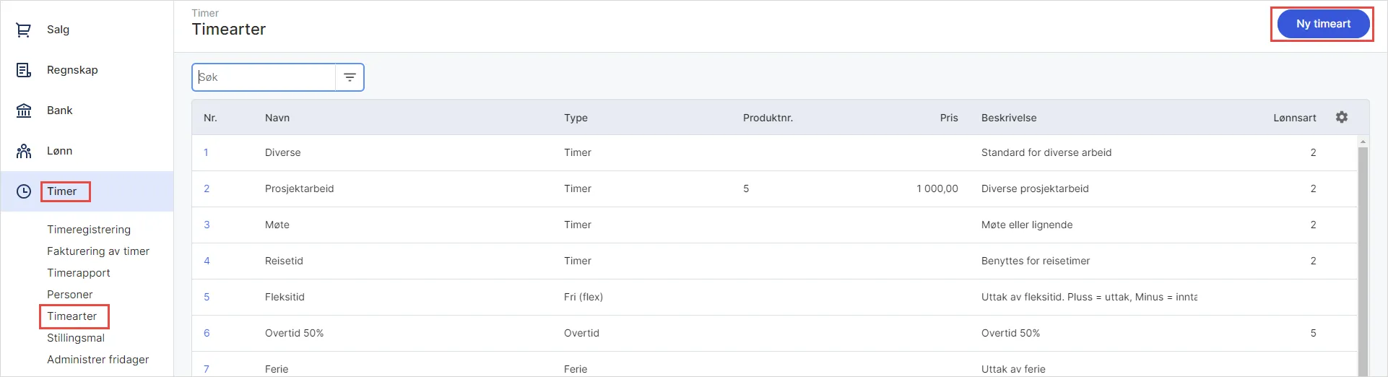Open timeart number 5 Fleksitid link
Image resolution: width=1388 pixels, height=377 pixels.
pos(207,297)
